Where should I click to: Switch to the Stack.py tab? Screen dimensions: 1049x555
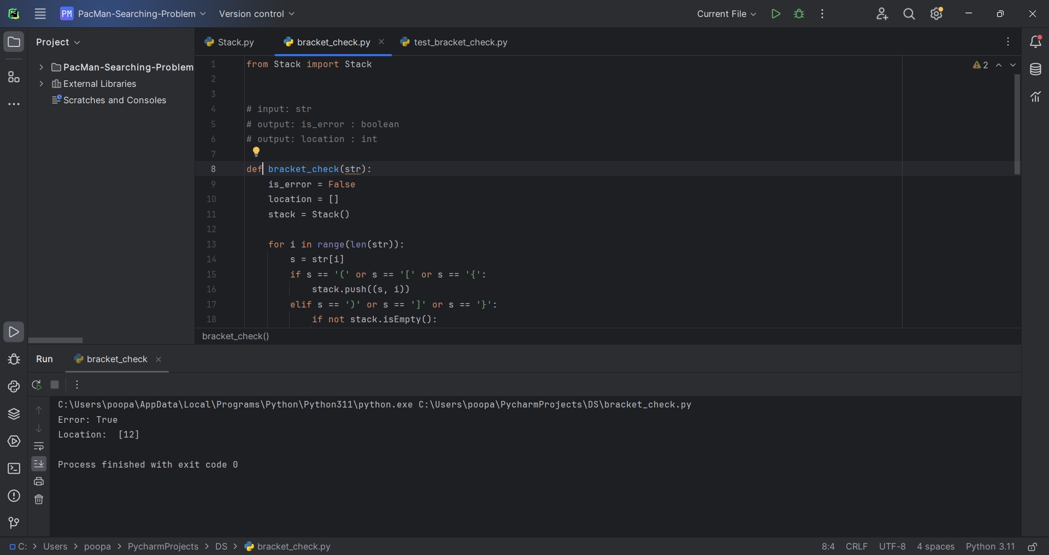tap(234, 42)
